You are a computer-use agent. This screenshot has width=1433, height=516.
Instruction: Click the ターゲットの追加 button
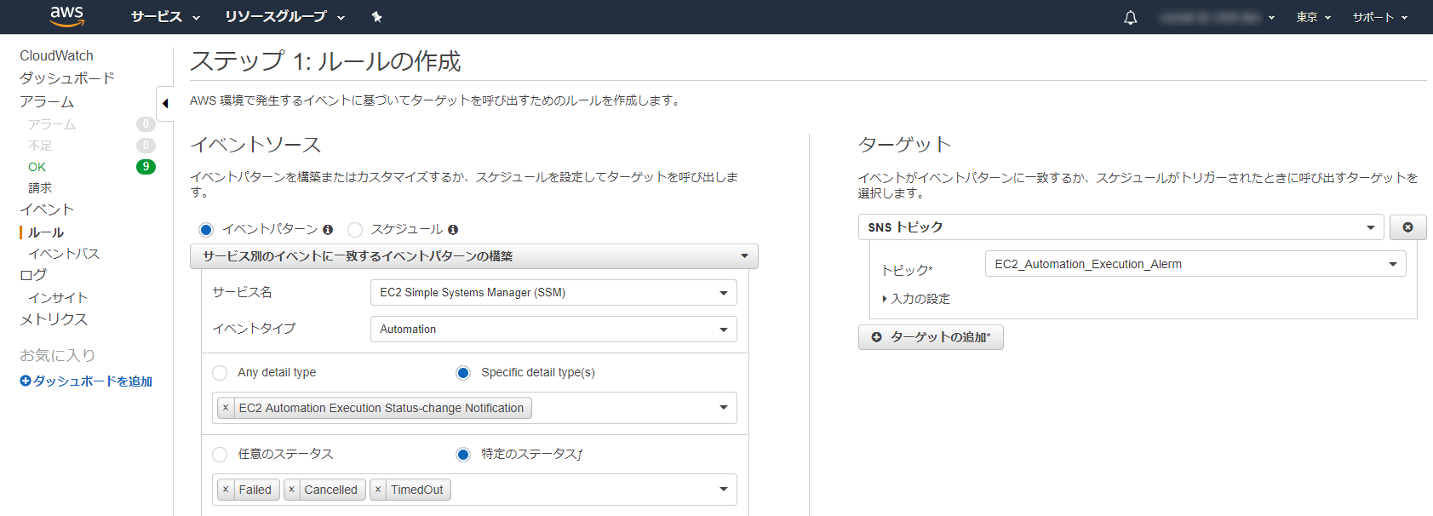931,337
